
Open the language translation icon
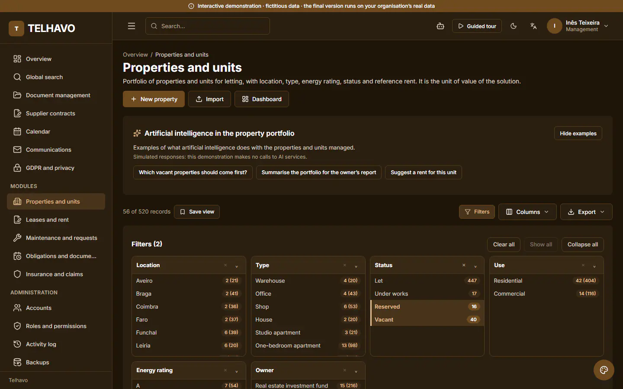pos(533,26)
